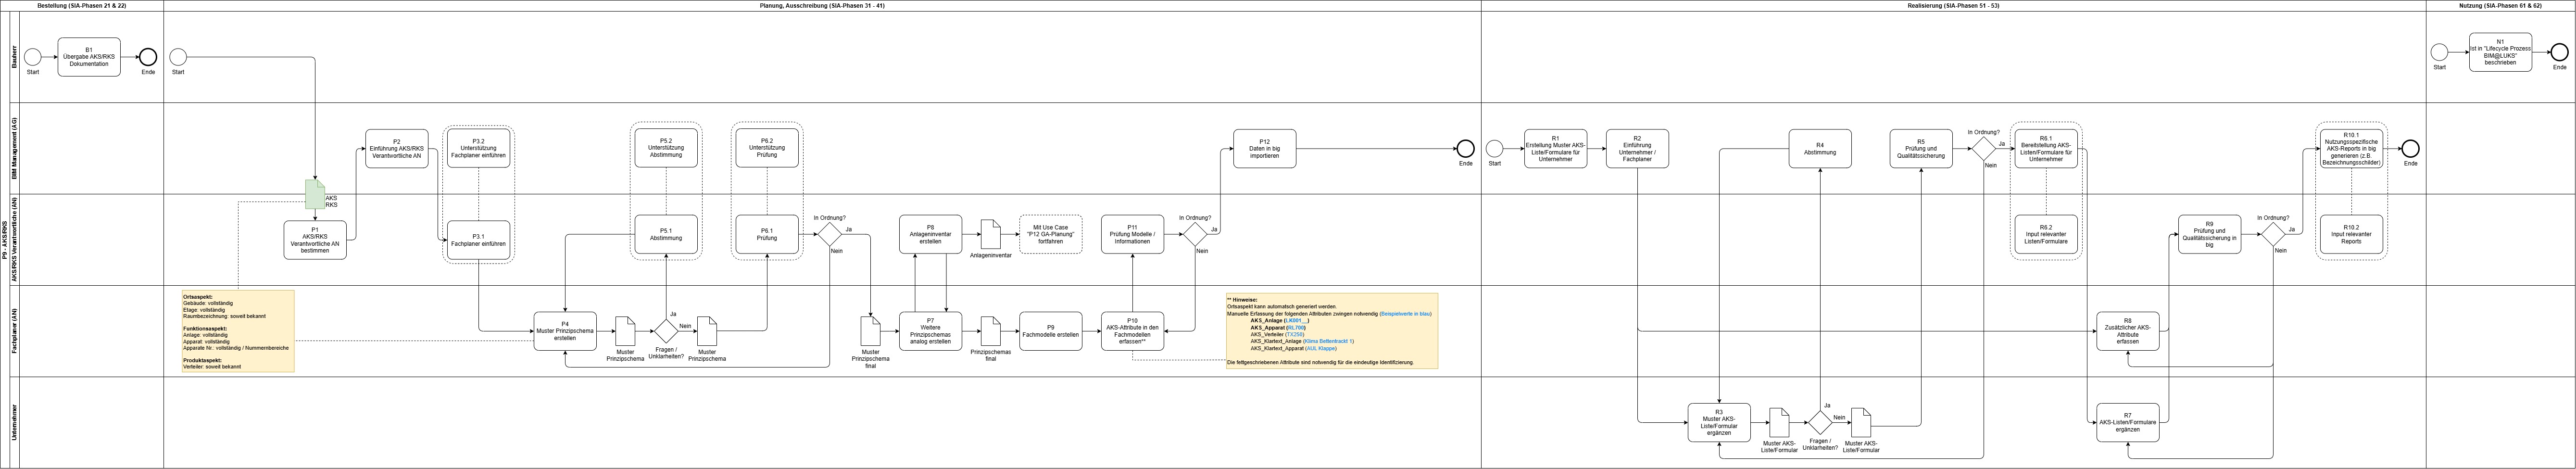
Task: Select task P6.2 Unterstützung Prüfung
Action: click(x=767, y=149)
